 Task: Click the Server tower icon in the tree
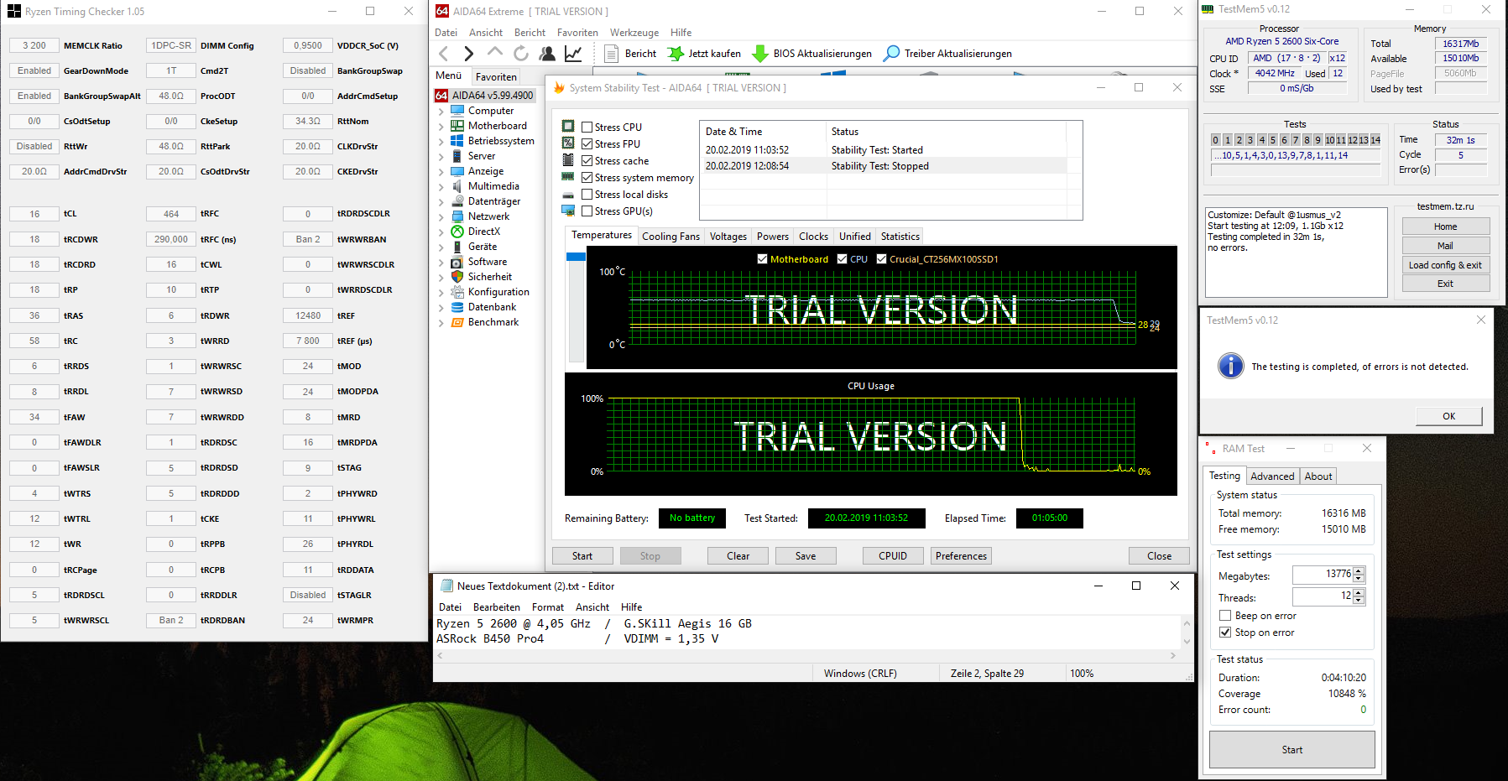(457, 156)
